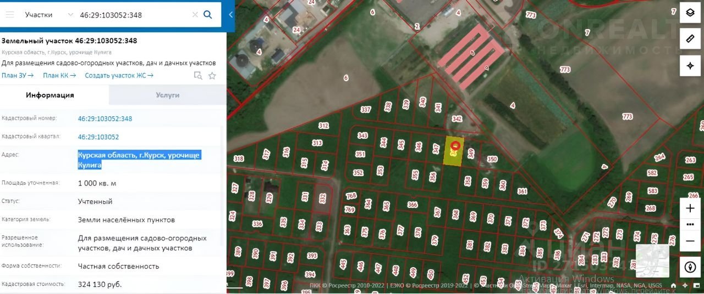Image resolution: width=704 pixels, height=294 pixels.
Task: Zoom in with the plus button
Action: coord(690,208)
